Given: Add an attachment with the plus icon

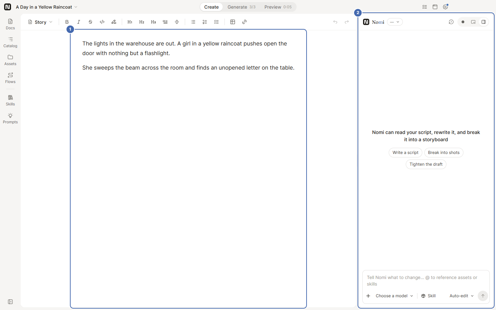Looking at the screenshot, I should 368,296.
